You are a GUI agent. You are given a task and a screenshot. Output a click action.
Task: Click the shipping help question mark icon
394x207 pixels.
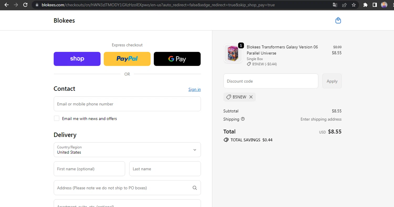[243, 119]
